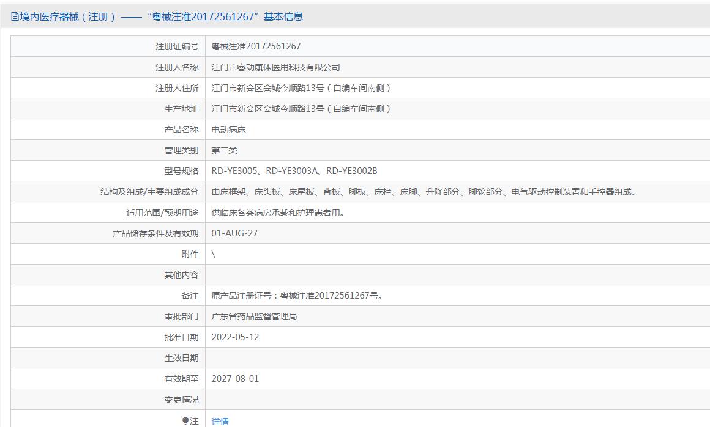Select approval department 广东省药品监督管理局
The image size is (710, 427).
(254, 316)
